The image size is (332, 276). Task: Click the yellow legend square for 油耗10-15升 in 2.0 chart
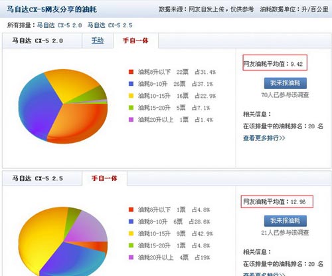[x=131, y=96]
